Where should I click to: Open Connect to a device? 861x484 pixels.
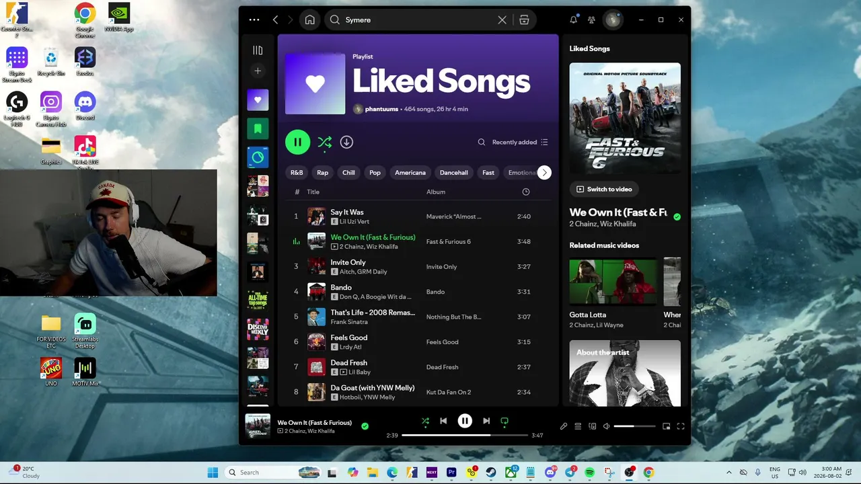593,426
